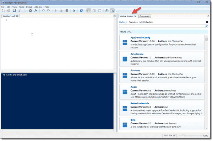213x141 pixels.
Task: Click the AppDomainConfig module tile icon
Action: (125, 42)
